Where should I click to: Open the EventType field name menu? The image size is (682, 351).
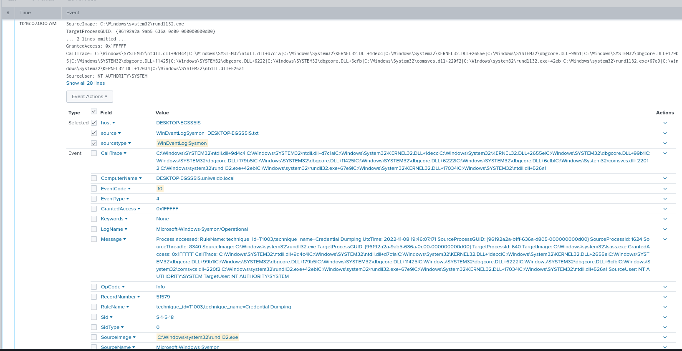pyautogui.click(x=115, y=199)
